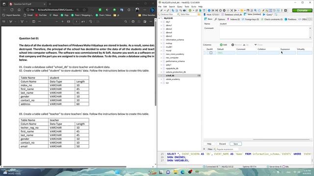Viewport: 314px width, 176px height.
Task: Go to the Edge home page icon
Action: [19, 10]
